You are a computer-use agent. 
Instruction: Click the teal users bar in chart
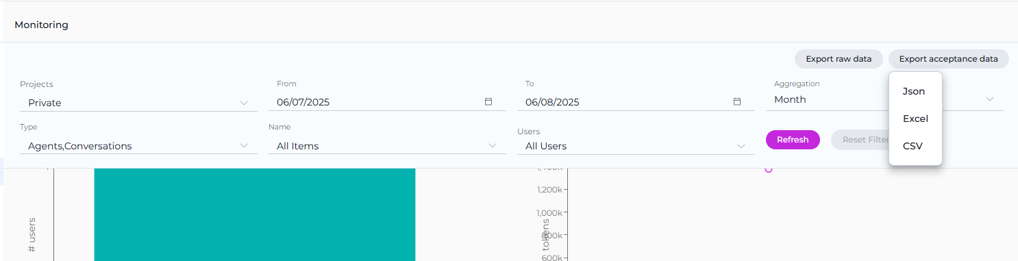click(x=255, y=214)
